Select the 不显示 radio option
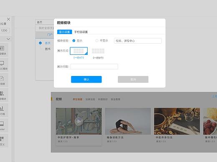This screenshot has height=162, width=217. (x=97, y=41)
